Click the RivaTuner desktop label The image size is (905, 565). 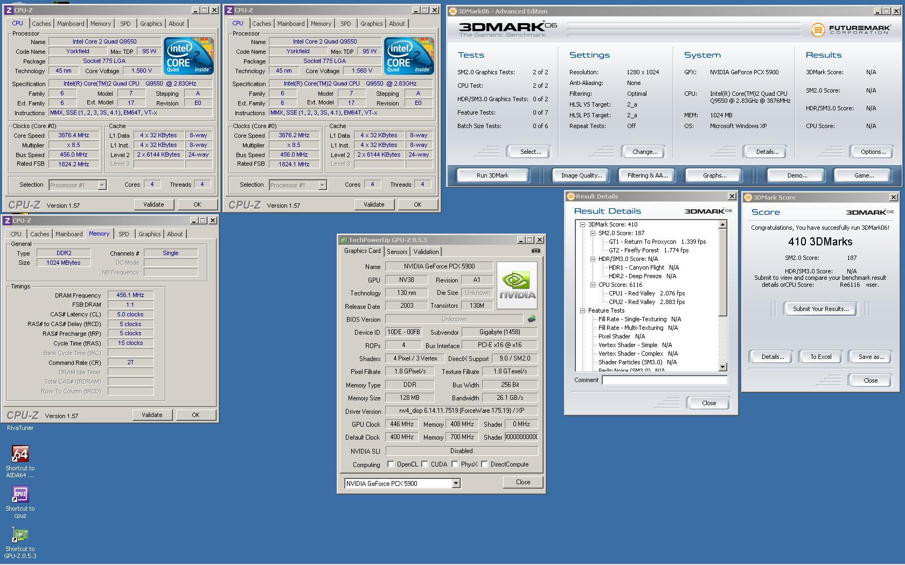click(20, 428)
